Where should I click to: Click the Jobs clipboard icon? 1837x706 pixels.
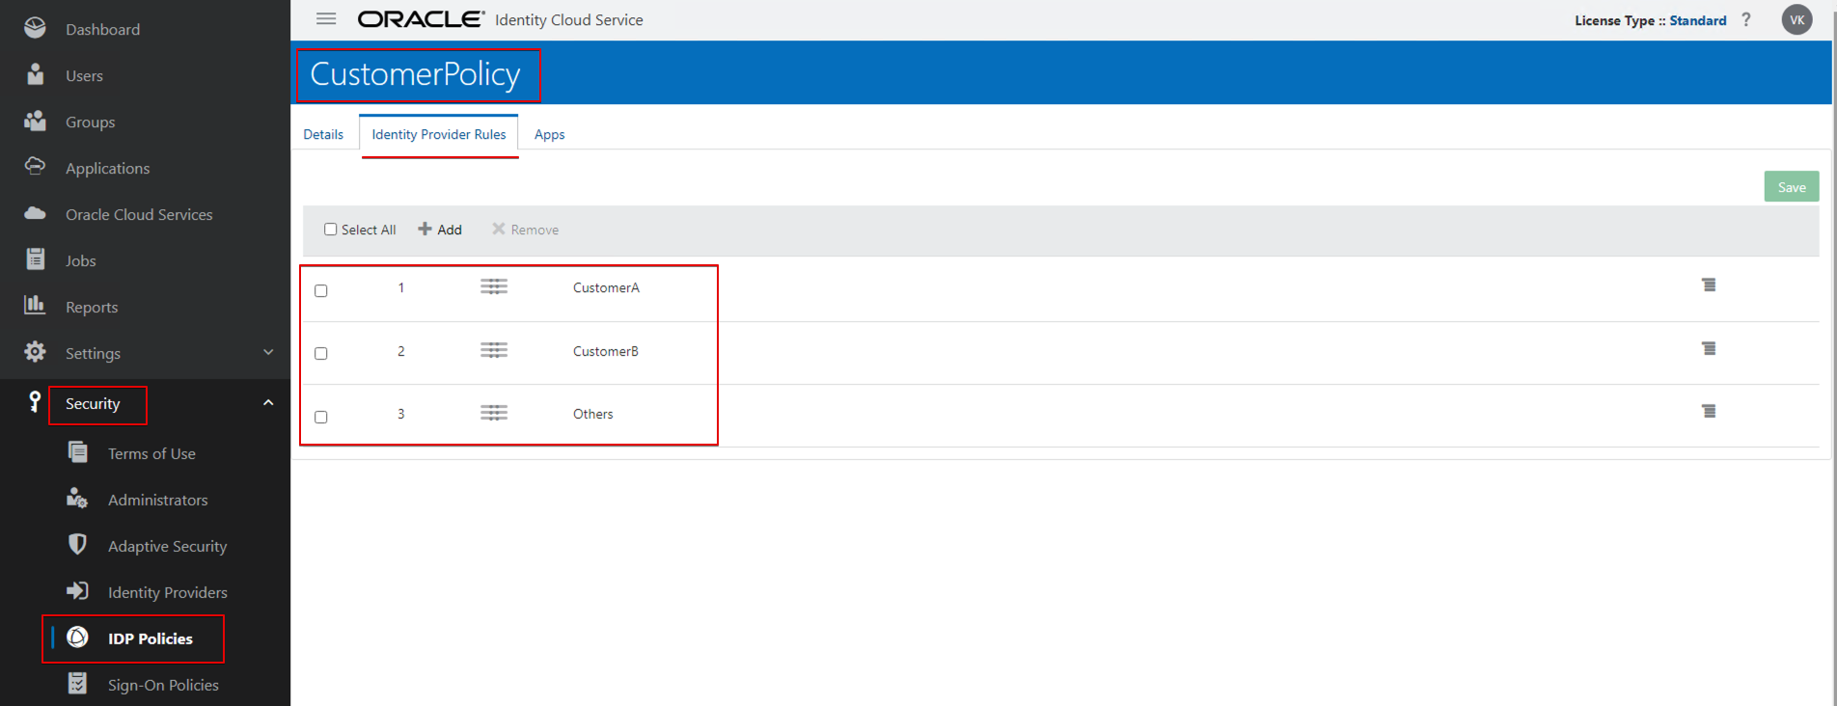point(35,258)
